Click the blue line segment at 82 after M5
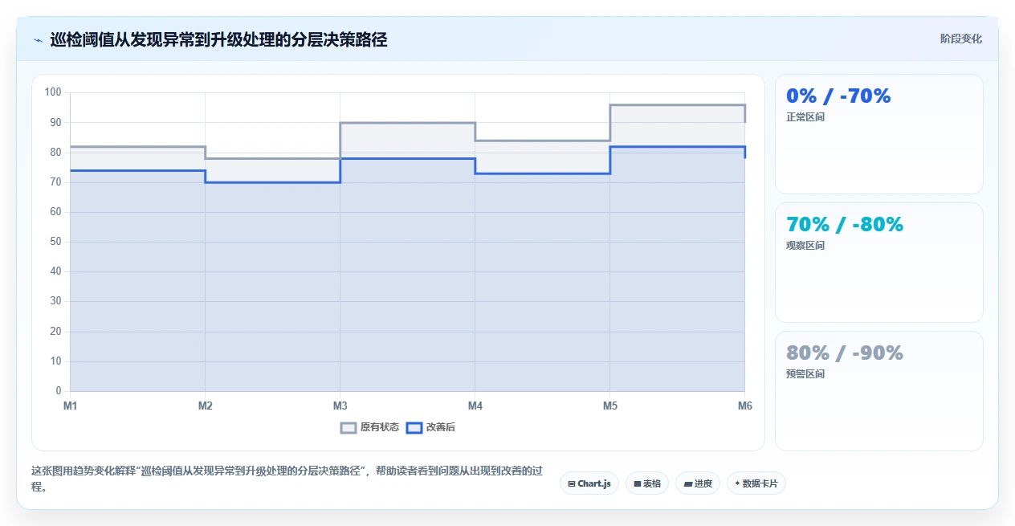1015x526 pixels. [x=678, y=146]
